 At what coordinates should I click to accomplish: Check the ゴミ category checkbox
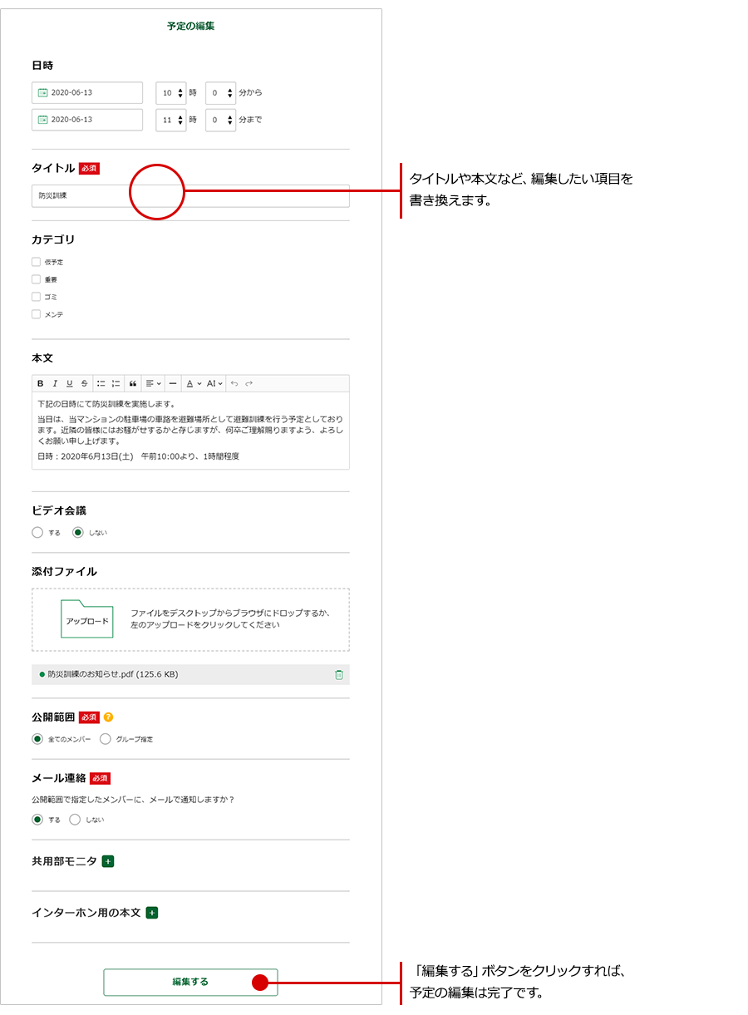point(37,297)
